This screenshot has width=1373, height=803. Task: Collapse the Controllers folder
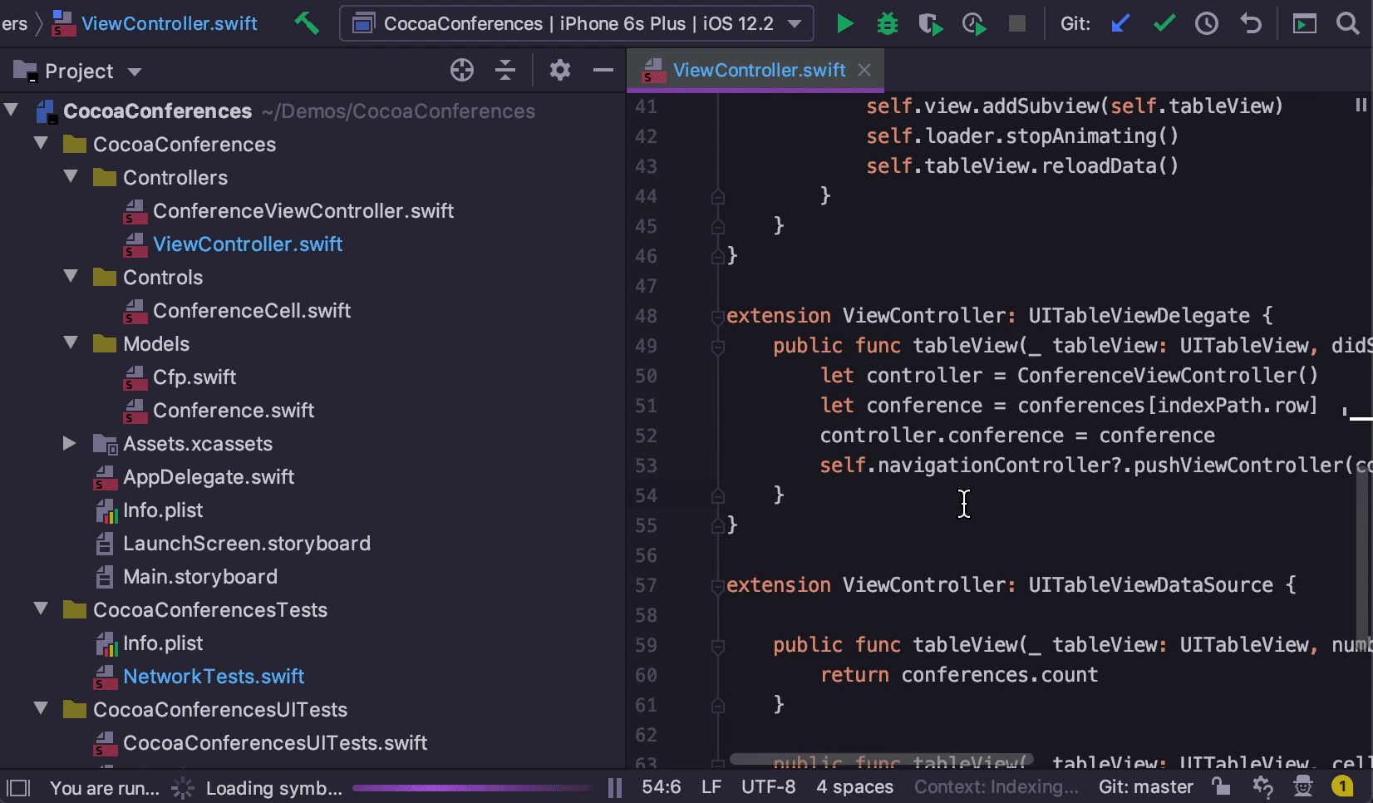pos(71,177)
